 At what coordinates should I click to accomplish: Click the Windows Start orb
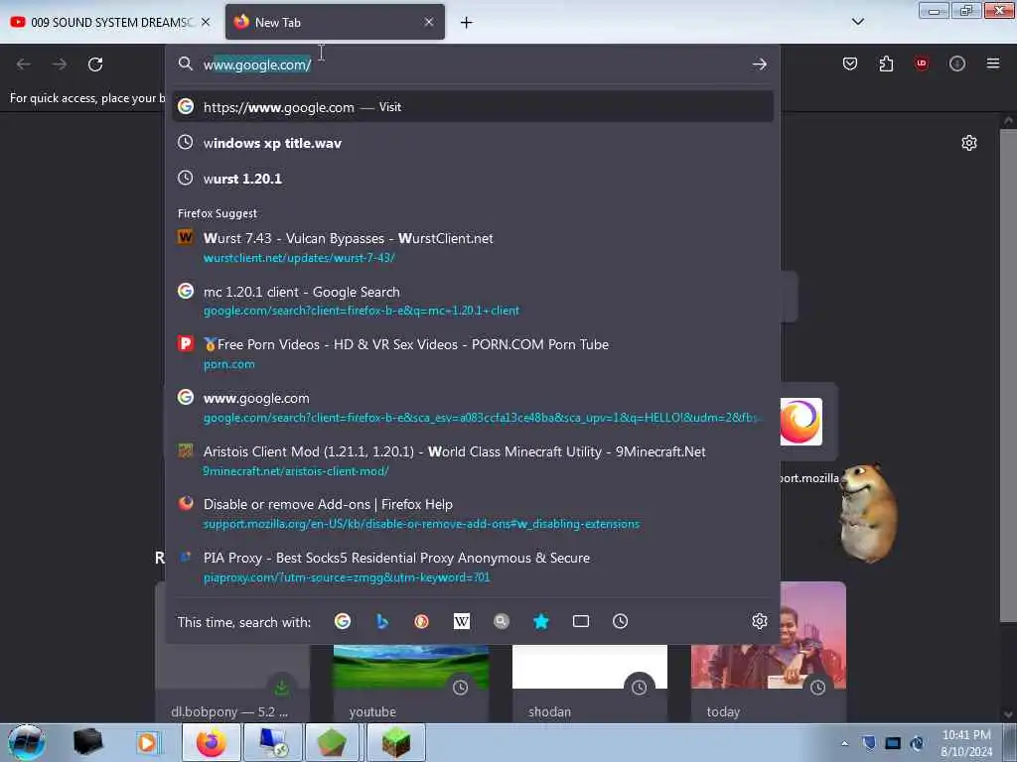pos(27,742)
